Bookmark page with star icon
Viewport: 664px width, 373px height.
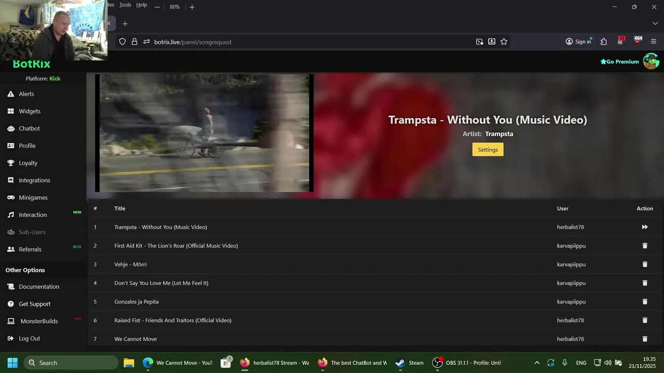(x=504, y=41)
